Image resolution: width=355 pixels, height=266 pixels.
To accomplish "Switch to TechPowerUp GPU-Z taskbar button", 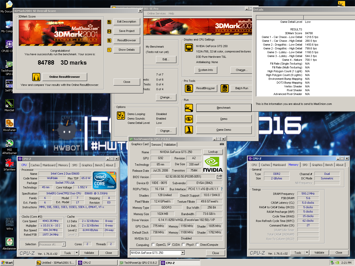I will (x=139, y=263).
